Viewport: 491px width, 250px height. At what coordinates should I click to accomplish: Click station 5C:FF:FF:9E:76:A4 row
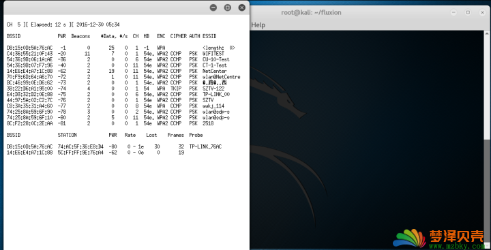(95, 153)
